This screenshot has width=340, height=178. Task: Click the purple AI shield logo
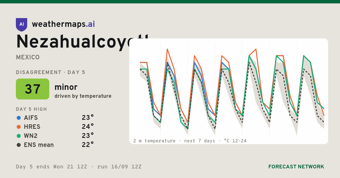22,25
